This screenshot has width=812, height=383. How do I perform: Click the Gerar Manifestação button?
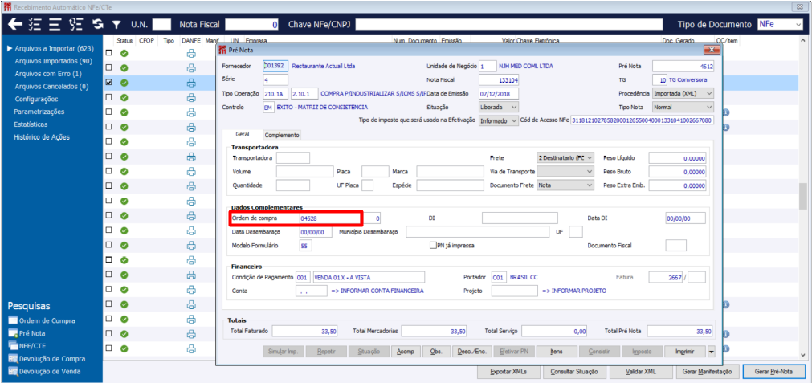click(707, 371)
